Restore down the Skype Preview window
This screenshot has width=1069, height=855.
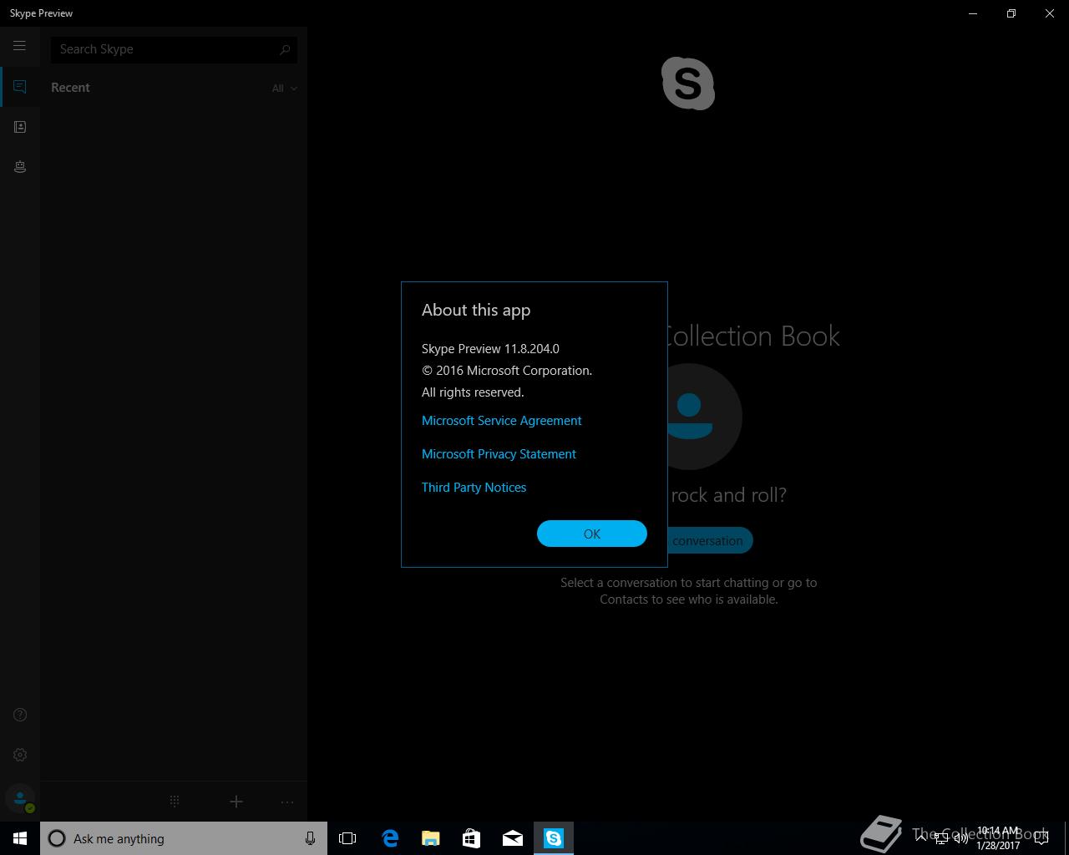tap(1011, 13)
